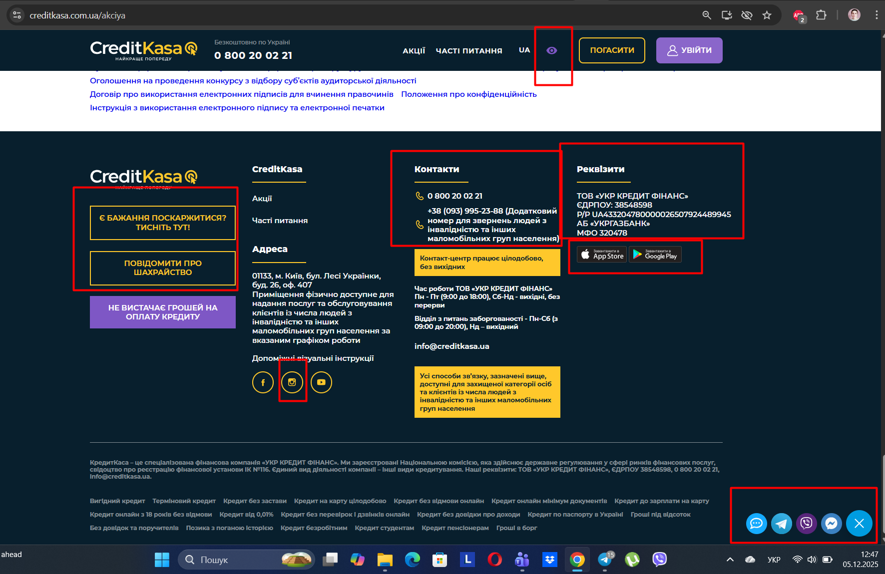
Task: Contact support via the Viber widget icon
Action: [807, 523]
